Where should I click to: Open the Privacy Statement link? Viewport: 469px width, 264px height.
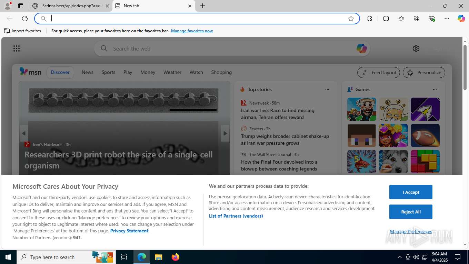pos(129,231)
